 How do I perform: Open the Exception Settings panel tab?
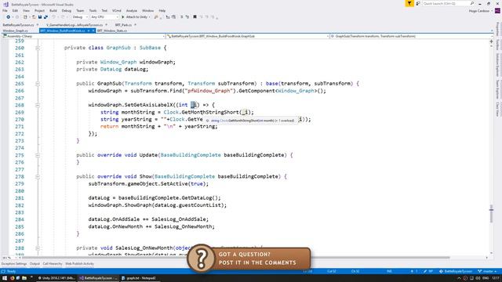point(14,264)
